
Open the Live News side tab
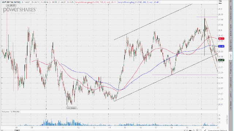click(231, 106)
